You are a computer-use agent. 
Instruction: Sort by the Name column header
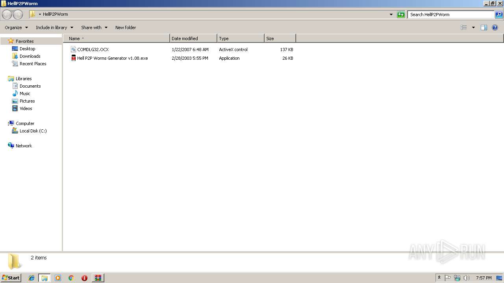point(117,39)
